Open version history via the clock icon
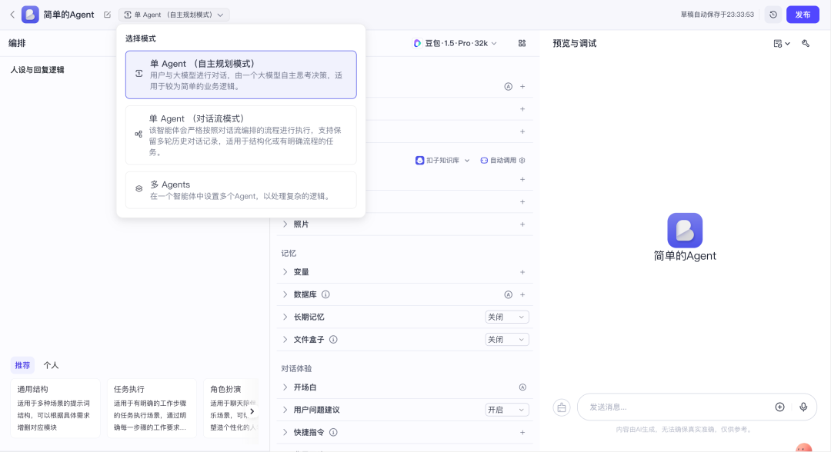Viewport: 831px width, 452px height. pos(773,14)
